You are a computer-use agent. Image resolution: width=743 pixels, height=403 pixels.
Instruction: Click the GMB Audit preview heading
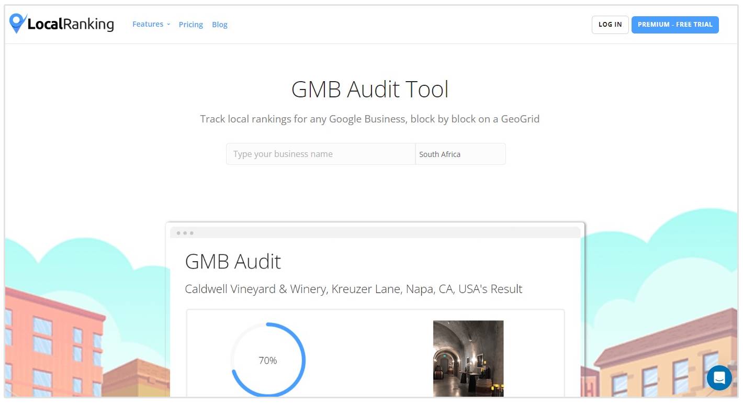click(x=233, y=261)
